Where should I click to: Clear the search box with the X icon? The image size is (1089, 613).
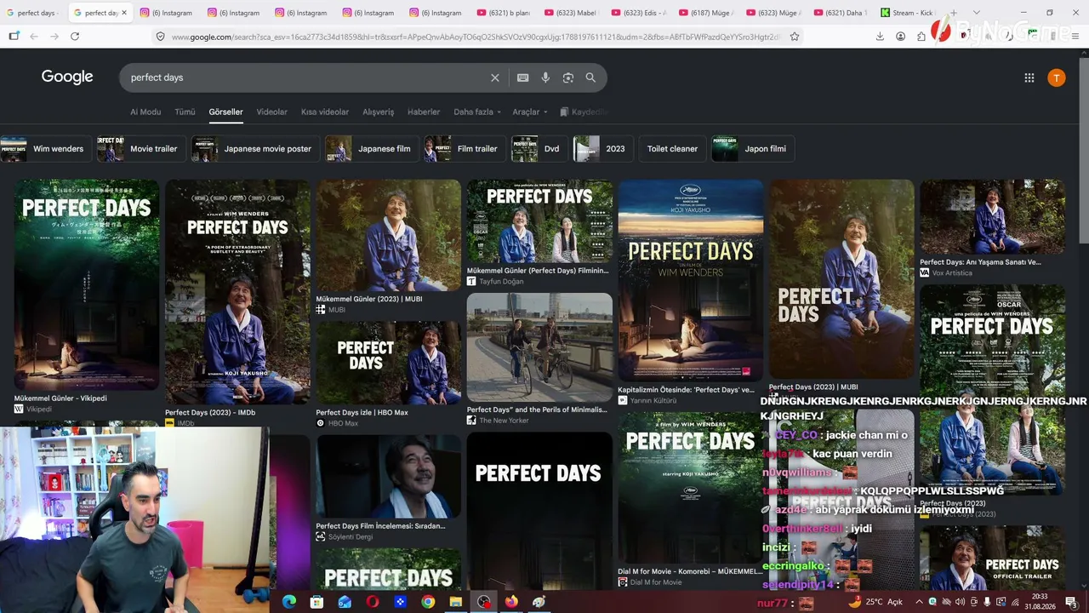point(495,77)
